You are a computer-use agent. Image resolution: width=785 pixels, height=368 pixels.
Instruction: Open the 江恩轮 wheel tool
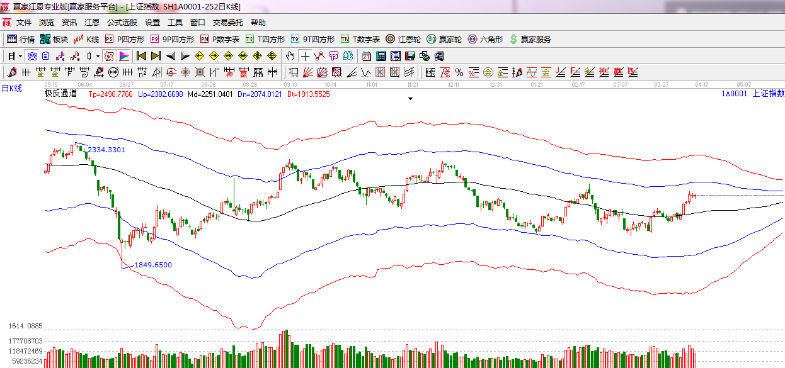point(403,39)
